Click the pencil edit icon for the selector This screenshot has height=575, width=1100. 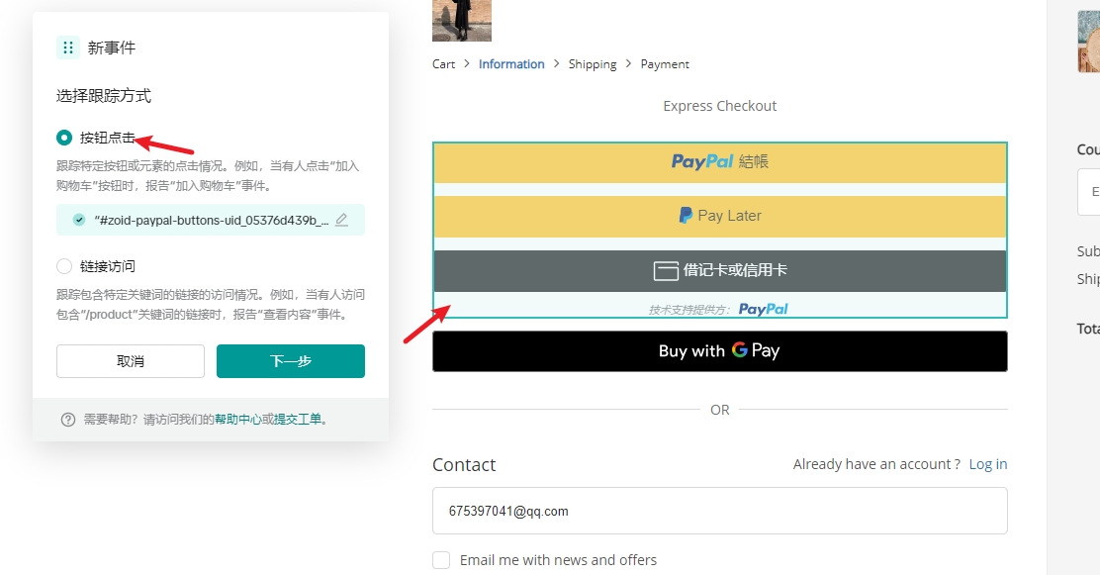341,220
